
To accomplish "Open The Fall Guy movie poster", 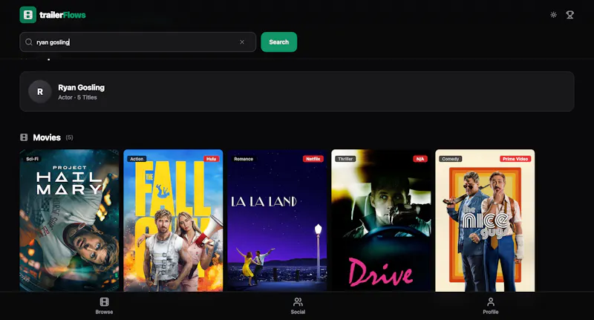I will click(173, 221).
